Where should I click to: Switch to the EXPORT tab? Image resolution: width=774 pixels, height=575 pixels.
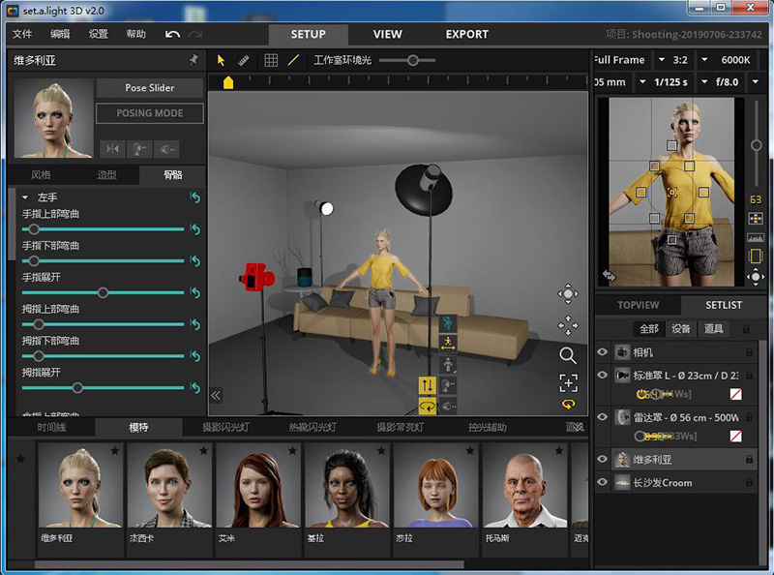pyautogui.click(x=467, y=34)
